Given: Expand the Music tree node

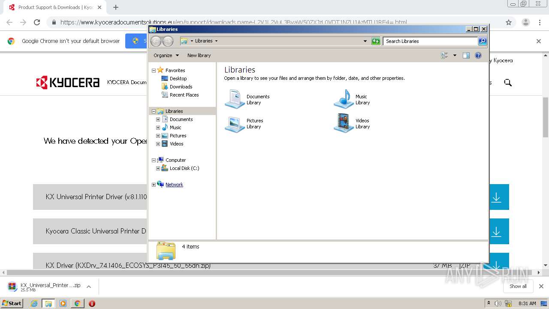Looking at the screenshot, I should coord(158,127).
